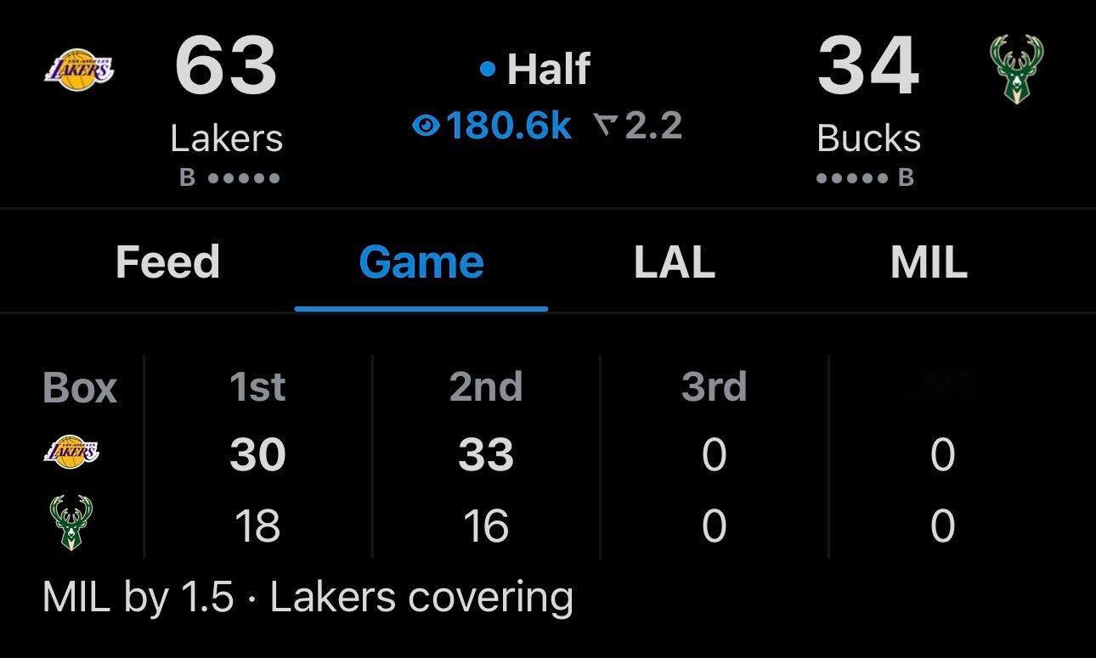Tap the Bucks bonus dots indicator
Image resolution: width=1096 pixels, height=658 pixels.
point(851,178)
